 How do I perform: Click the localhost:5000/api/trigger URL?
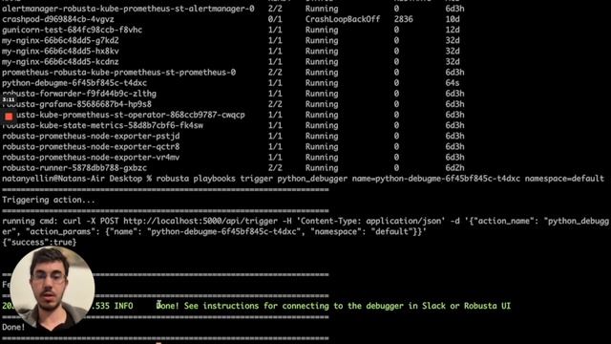click(x=200, y=221)
